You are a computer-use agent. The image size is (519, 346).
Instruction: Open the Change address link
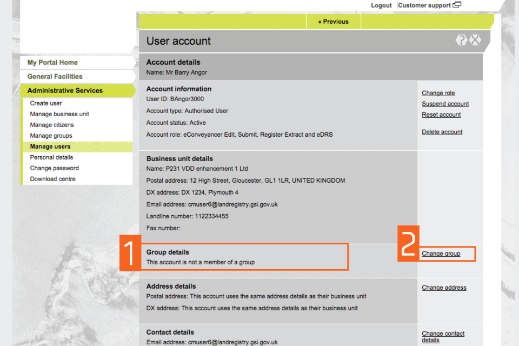pyautogui.click(x=444, y=288)
